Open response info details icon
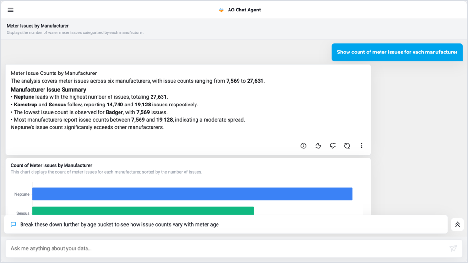This screenshot has width=468, height=263. [303, 146]
